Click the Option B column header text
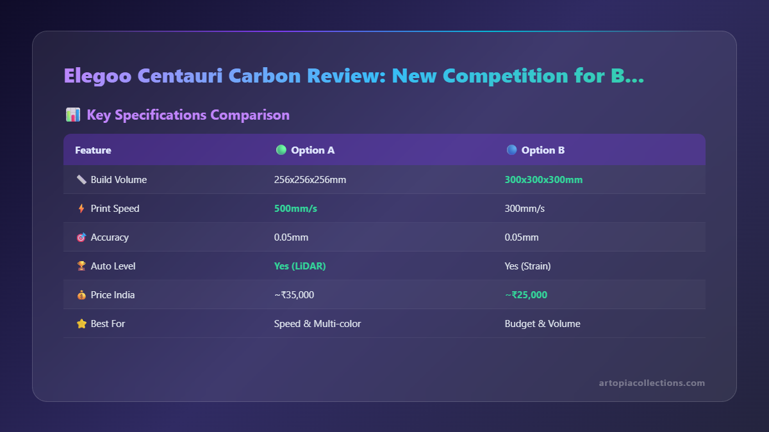Screen dimensions: 769x432 point(543,150)
